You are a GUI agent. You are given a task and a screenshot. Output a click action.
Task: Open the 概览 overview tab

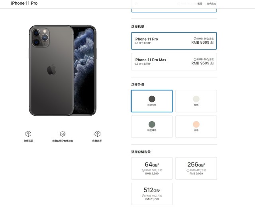click(x=200, y=4)
